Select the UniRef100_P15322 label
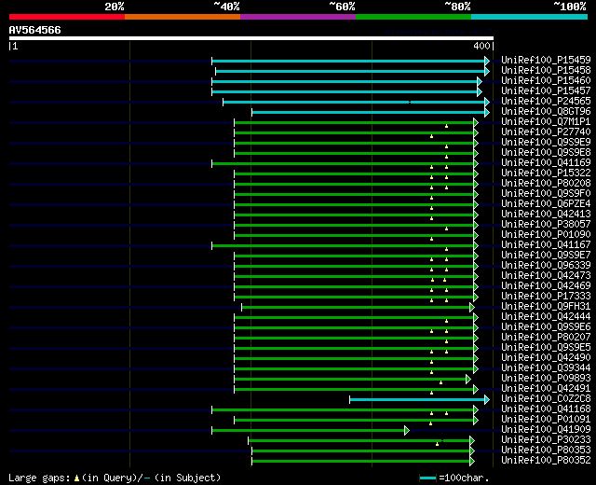The width and height of the screenshot is (596, 485). (x=546, y=173)
